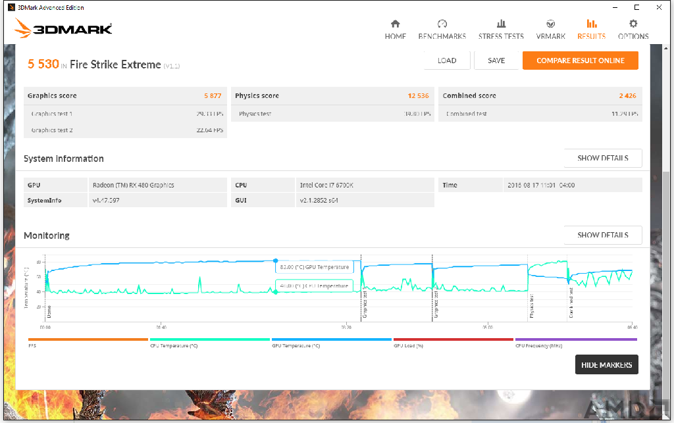674x423 pixels.
Task: Click the "Physics score" label
Action: click(x=257, y=96)
